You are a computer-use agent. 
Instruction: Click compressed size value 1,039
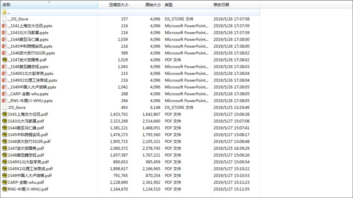click(123, 39)
